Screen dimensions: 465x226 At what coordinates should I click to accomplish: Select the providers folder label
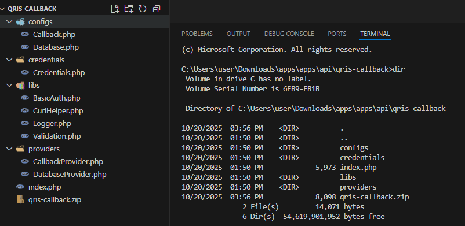(x=44, y=149)
